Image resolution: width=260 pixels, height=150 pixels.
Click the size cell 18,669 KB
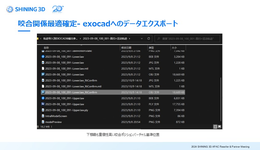click(x=178, y=74)
